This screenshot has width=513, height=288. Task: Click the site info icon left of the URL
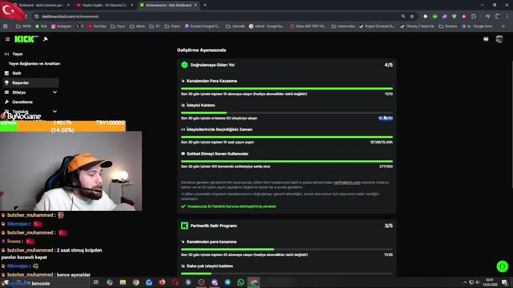[x=36, y=16]
